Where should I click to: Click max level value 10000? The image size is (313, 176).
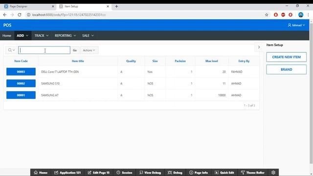tap(222, 95)
